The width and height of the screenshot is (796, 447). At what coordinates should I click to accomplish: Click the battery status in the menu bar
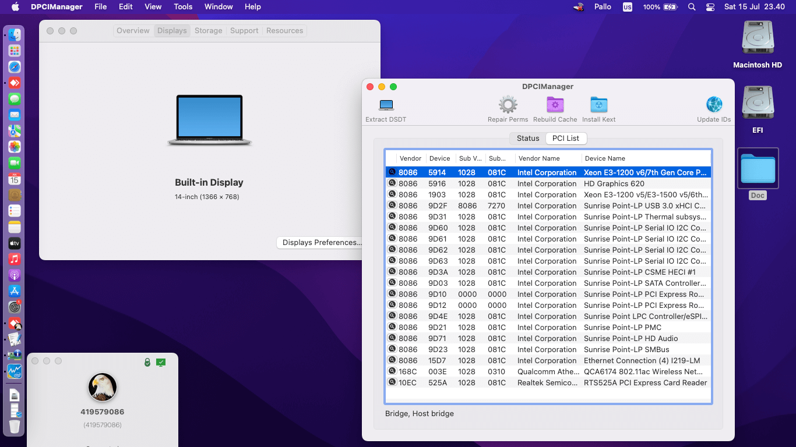[660, 7]
